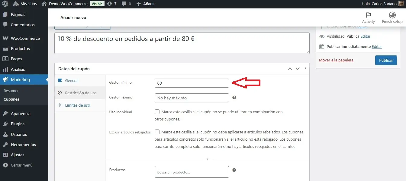Open the Activity flag icon

(x=368, y=15)
